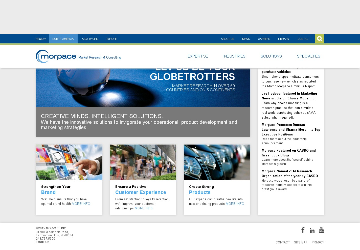Open 2014 Research Organization award news
The image size is (360, 250).
(x=290, y=174)
